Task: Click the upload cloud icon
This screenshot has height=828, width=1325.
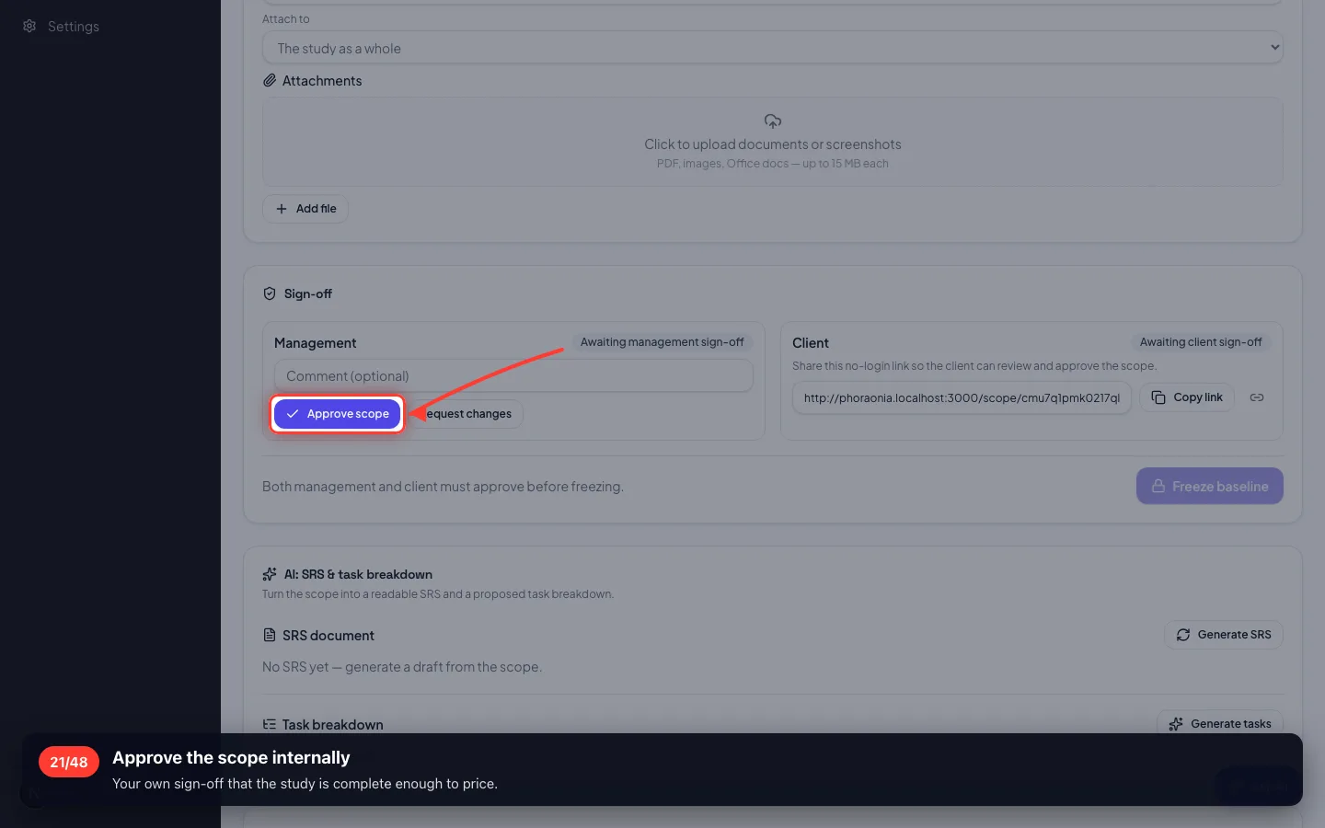Action: [773, 121]
